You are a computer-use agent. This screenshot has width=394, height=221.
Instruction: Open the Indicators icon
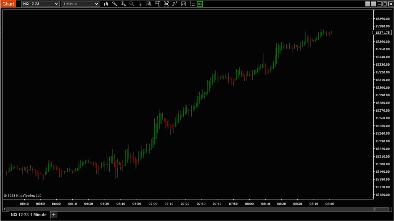coord(166,4)
